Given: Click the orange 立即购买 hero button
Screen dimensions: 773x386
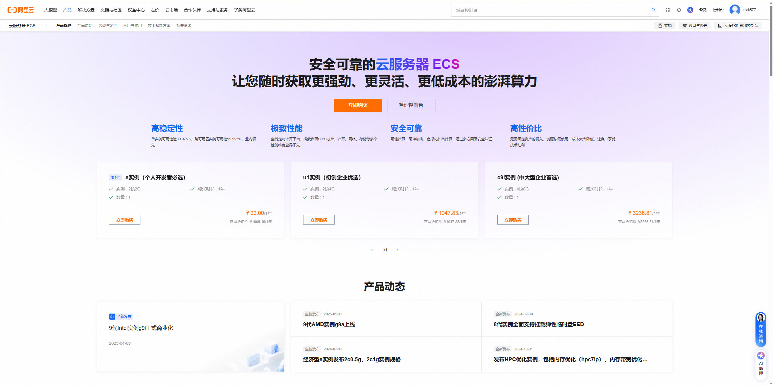Looking at the screenshot, I should pyautogui.click(x=358, y=105).
